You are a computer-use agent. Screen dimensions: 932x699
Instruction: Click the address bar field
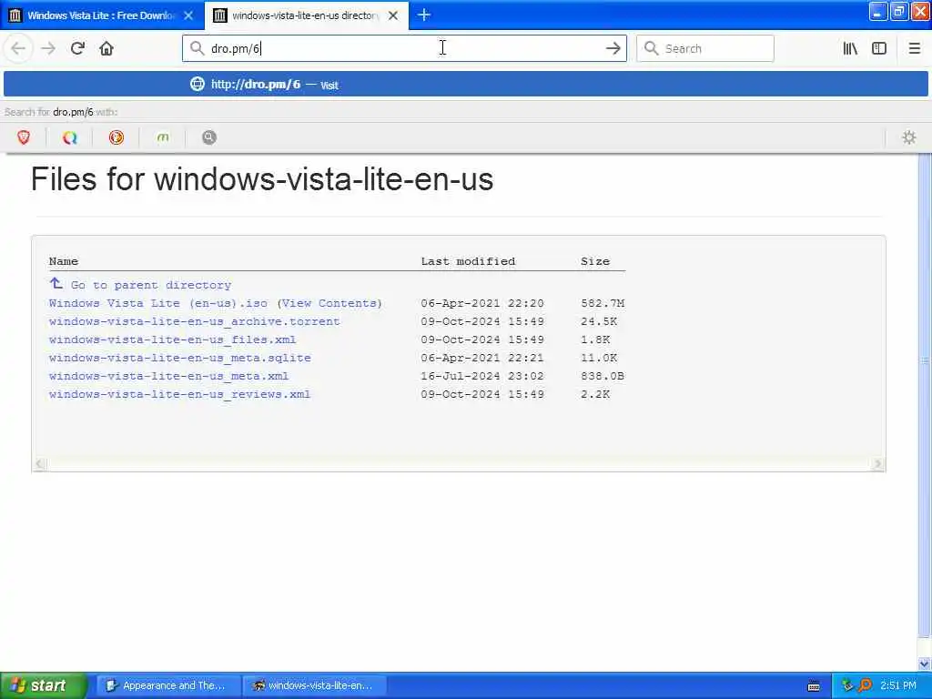(x=404, y=48)
